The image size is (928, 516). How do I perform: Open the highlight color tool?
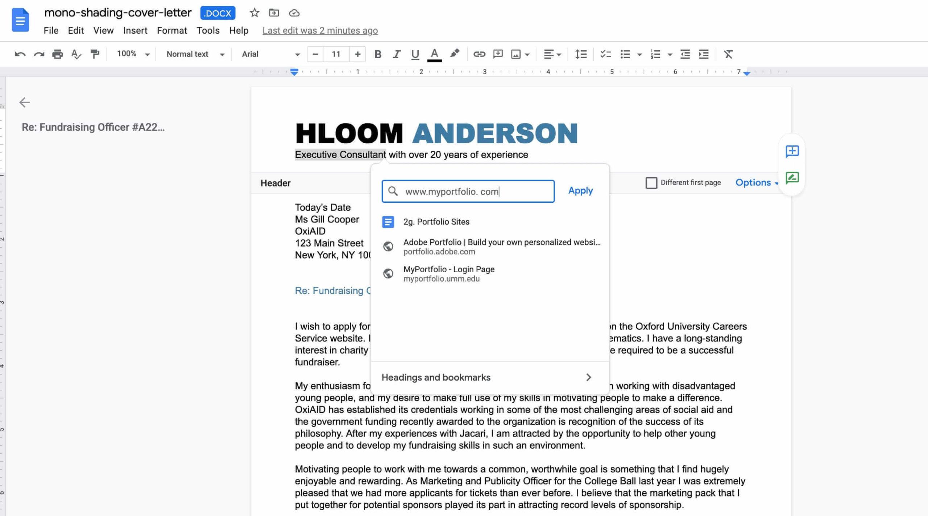coord(454,54)
